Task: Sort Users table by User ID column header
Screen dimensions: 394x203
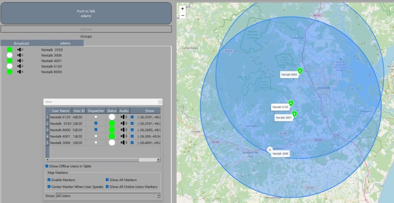Action: (79, 111)
